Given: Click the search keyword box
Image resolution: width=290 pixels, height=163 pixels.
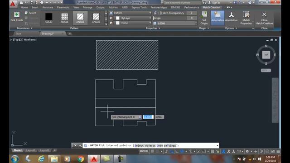Looking at the screenshot, I should 182,3.
